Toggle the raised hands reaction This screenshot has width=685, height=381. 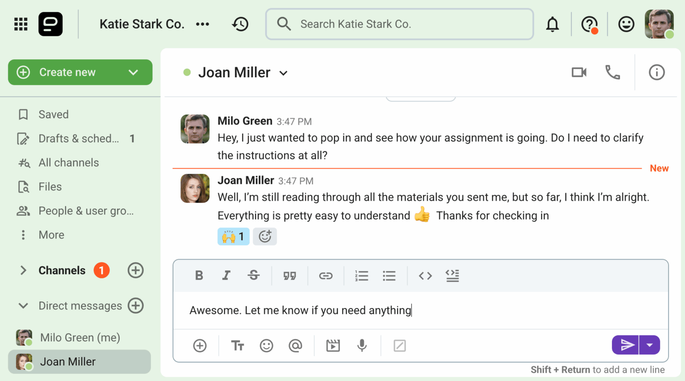coord(233,236)
